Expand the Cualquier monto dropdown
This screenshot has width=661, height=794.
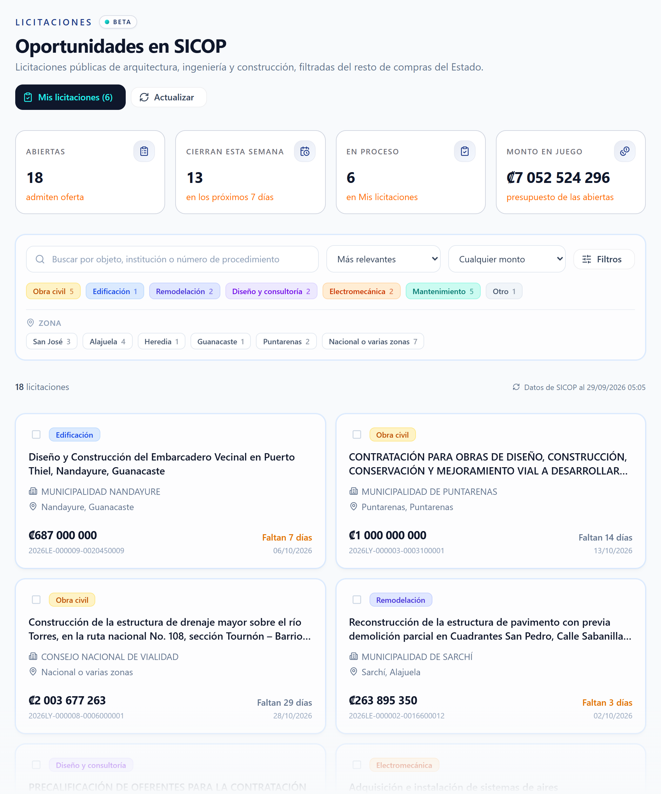507,259
